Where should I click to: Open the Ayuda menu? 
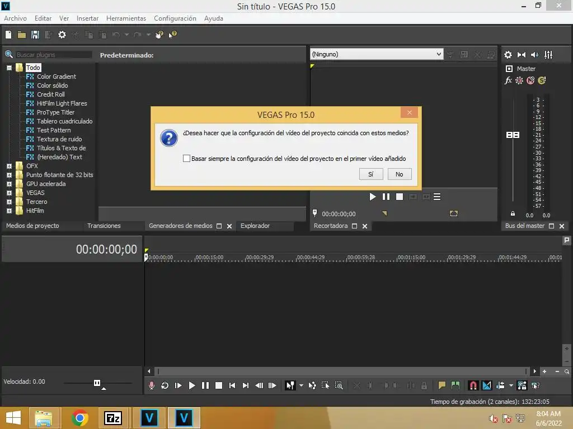point(214,18)
